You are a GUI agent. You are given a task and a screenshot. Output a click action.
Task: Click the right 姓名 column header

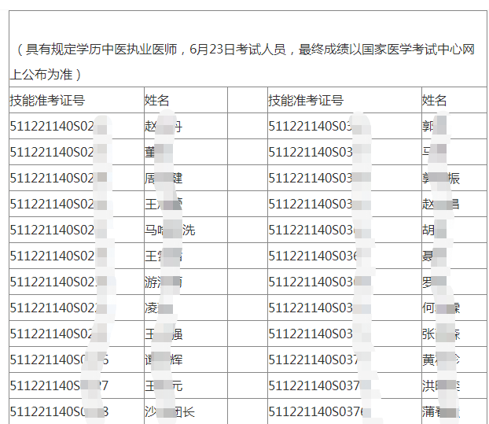(x=435, y=101)
